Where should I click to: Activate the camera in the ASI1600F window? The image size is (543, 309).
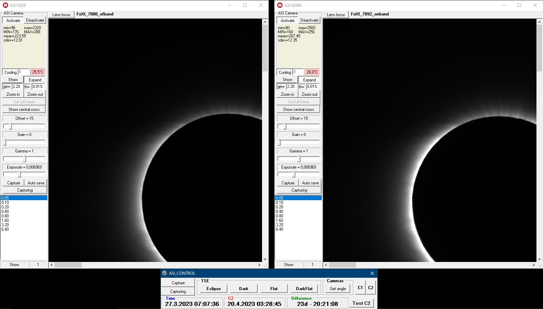pos(13,20)
